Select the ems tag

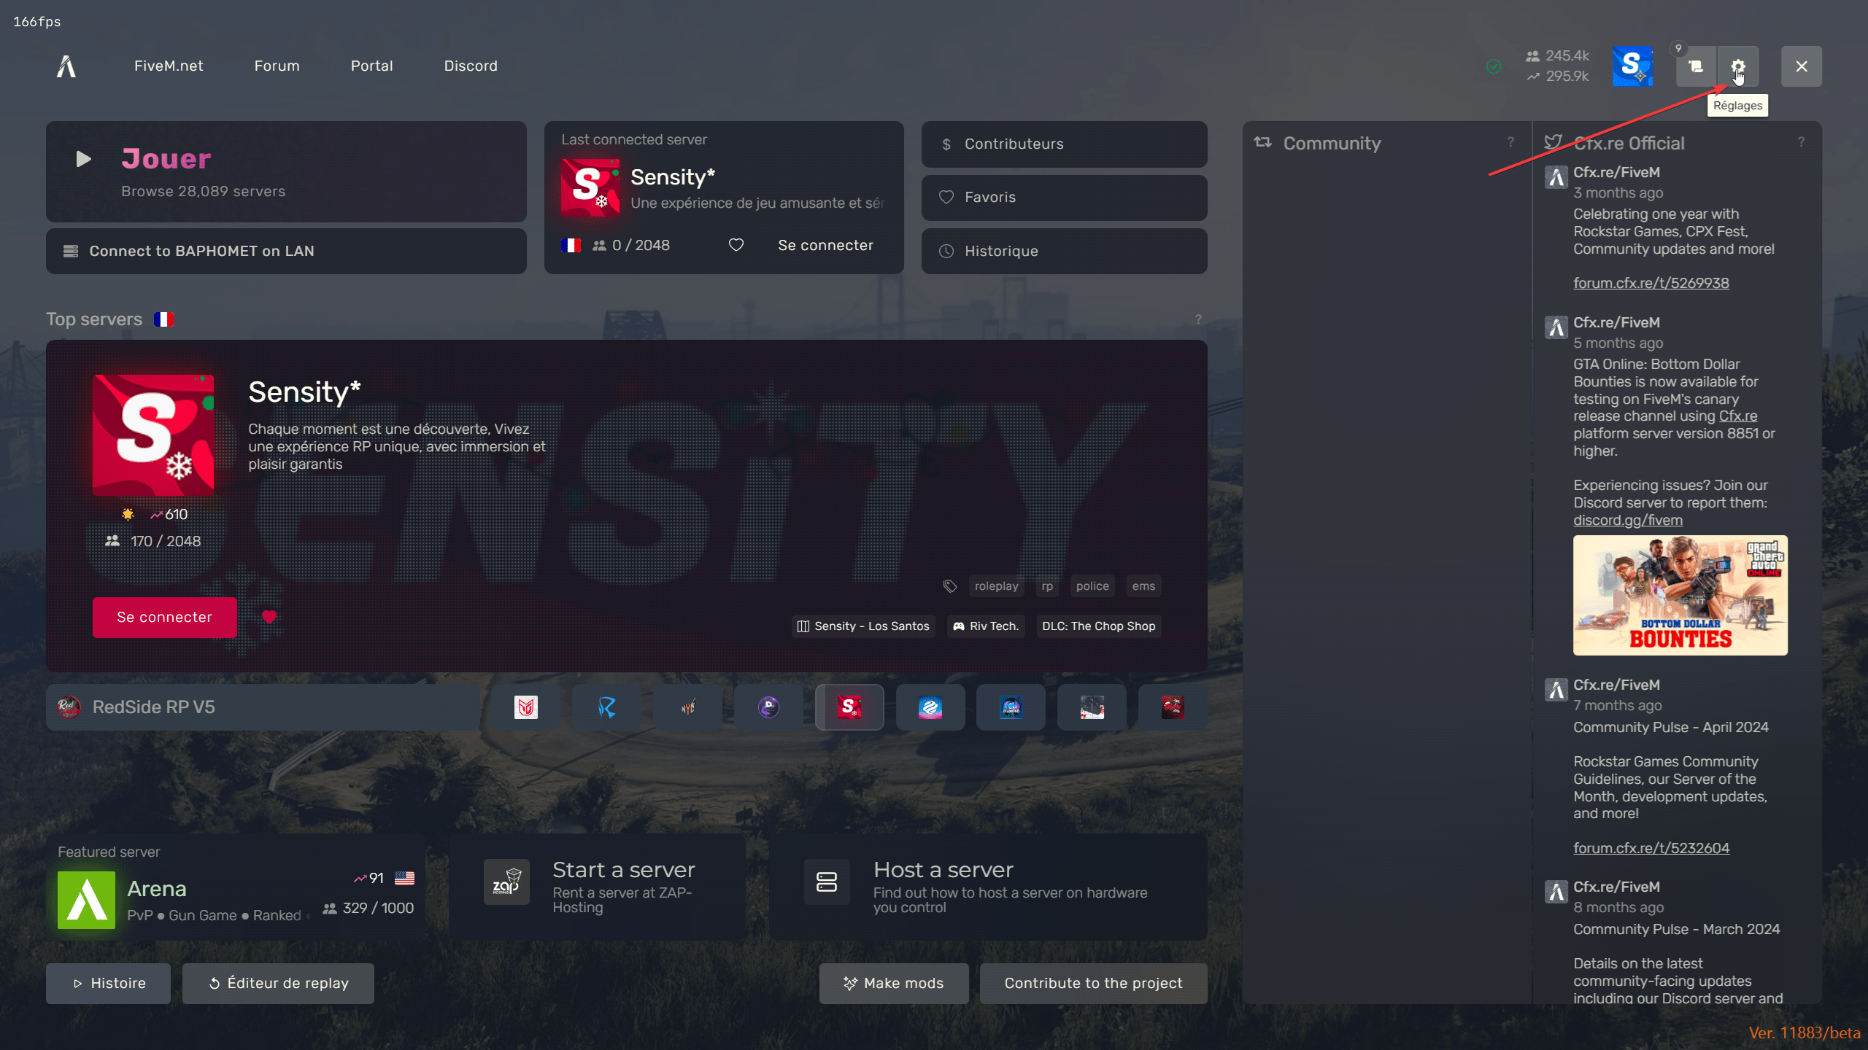[1143, 586]
